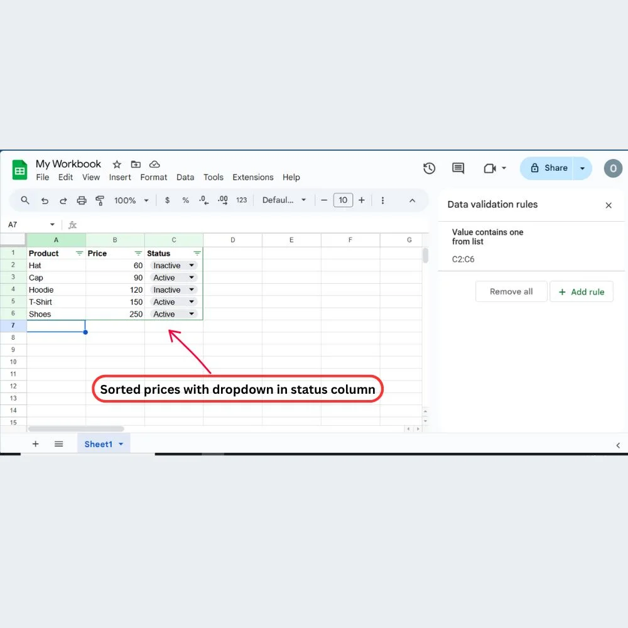Image resolution: width=628 pixels, height=628 pixels.
Task: Check the cloud save status icon
Action: [x=154, y=164]
